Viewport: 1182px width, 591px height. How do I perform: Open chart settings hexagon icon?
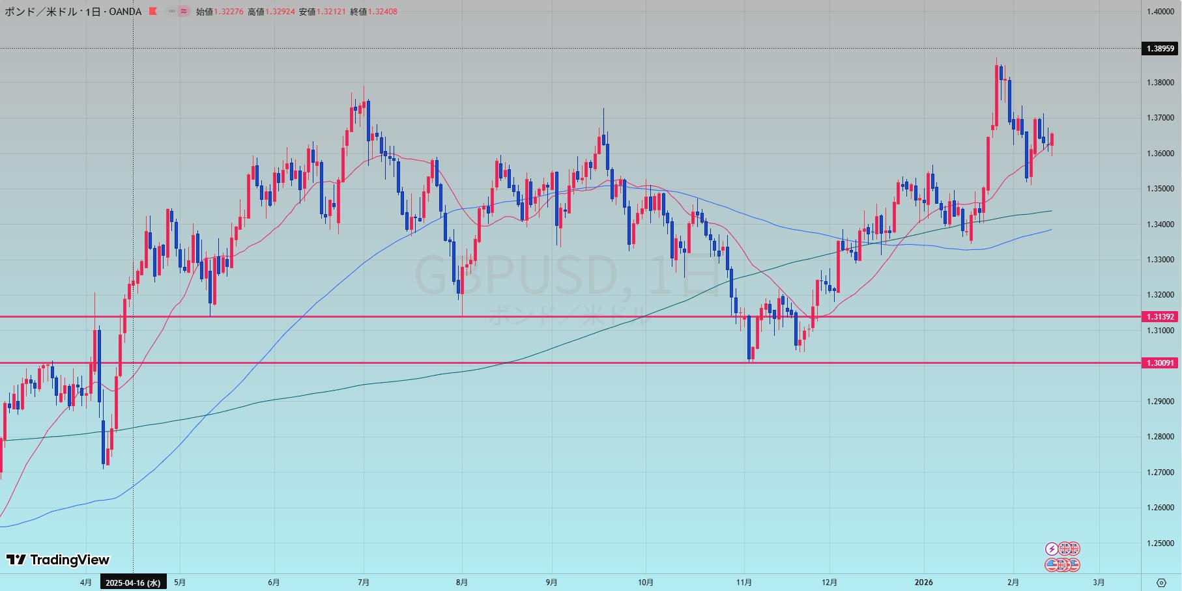tap(1161, 583)
